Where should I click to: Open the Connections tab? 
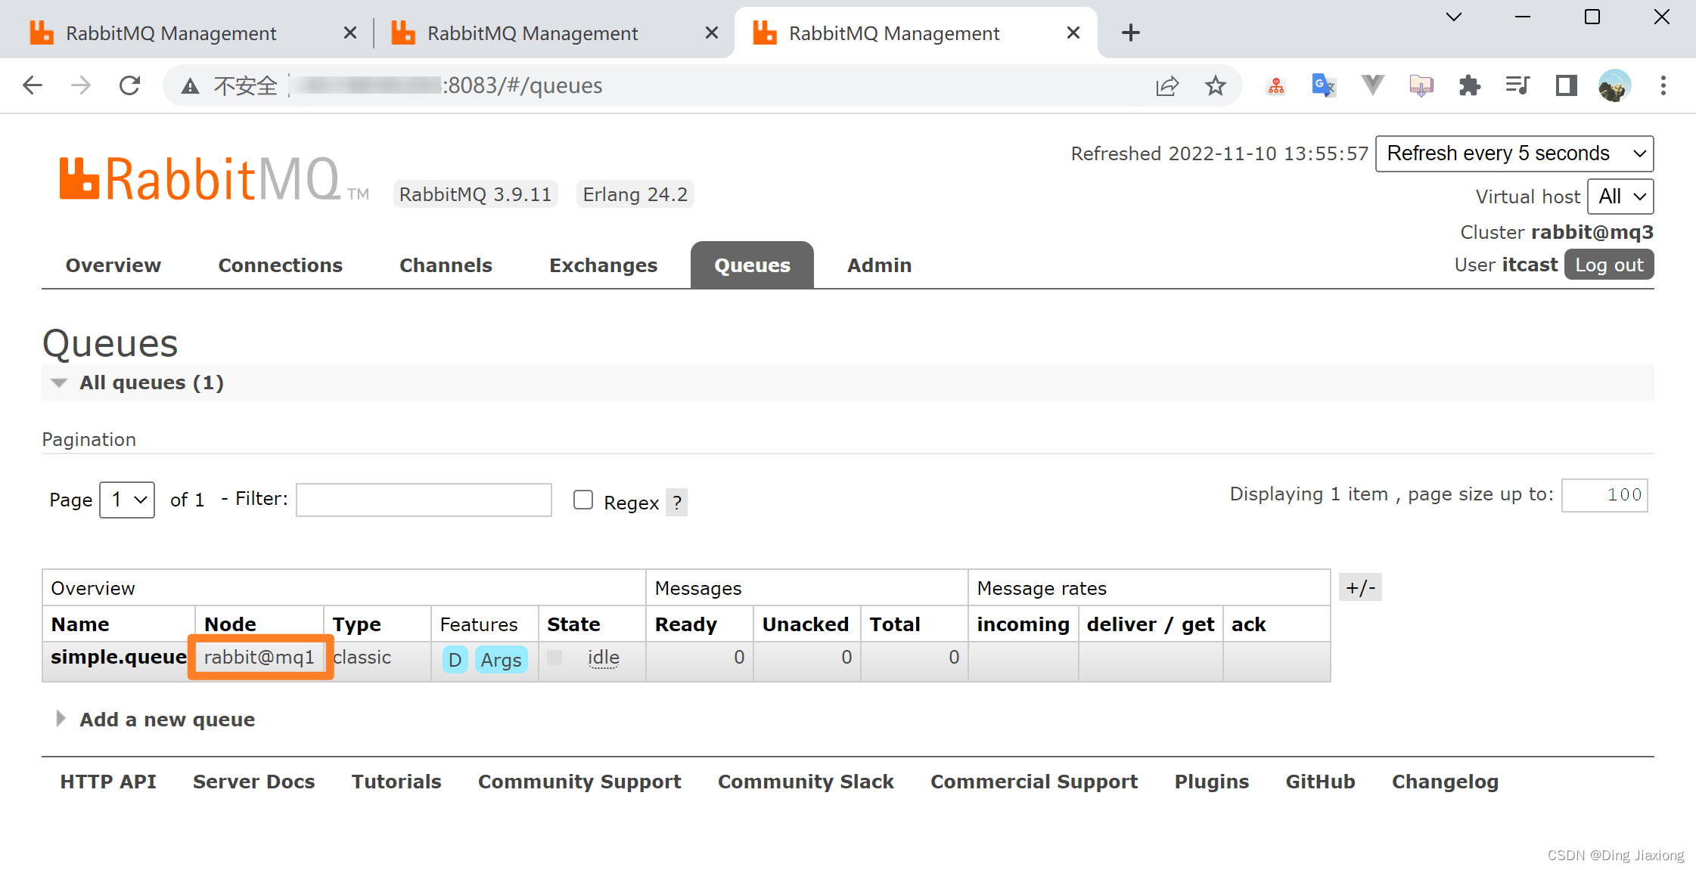click(281, 265)
